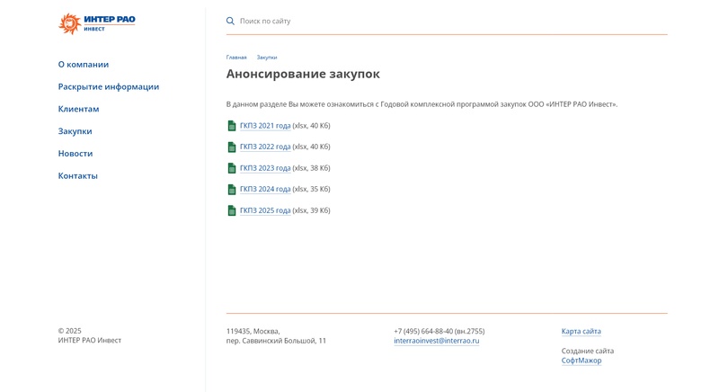This screenshot has height=392, width=719.
Task: Click the Главная breadcrumb link
Action: pyautogui.click(x=236, y=58)
